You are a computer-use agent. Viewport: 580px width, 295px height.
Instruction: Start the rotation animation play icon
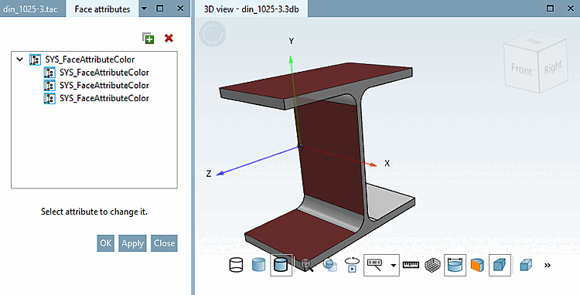(x=352, y=265)
